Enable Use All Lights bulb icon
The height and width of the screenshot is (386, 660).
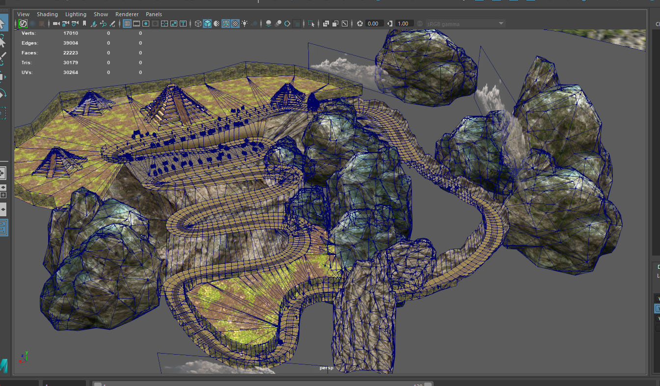tap(245, 24)
